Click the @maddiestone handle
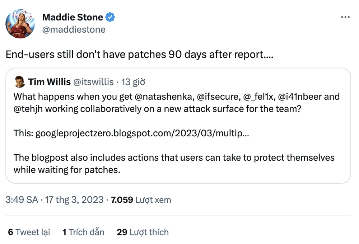359x244 pixels. [x=74, y=29]
